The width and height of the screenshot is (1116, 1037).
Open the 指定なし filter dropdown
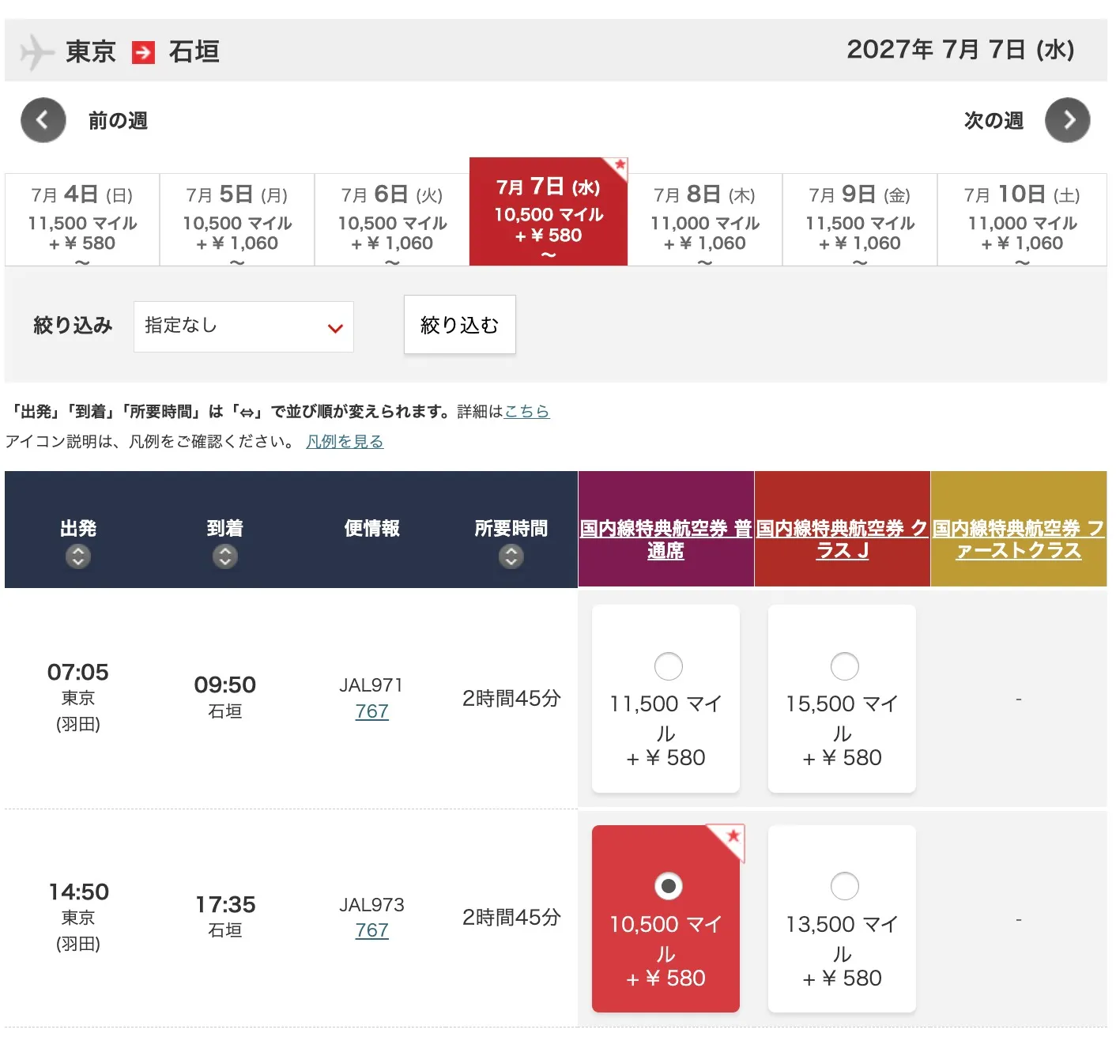point(243,326)
